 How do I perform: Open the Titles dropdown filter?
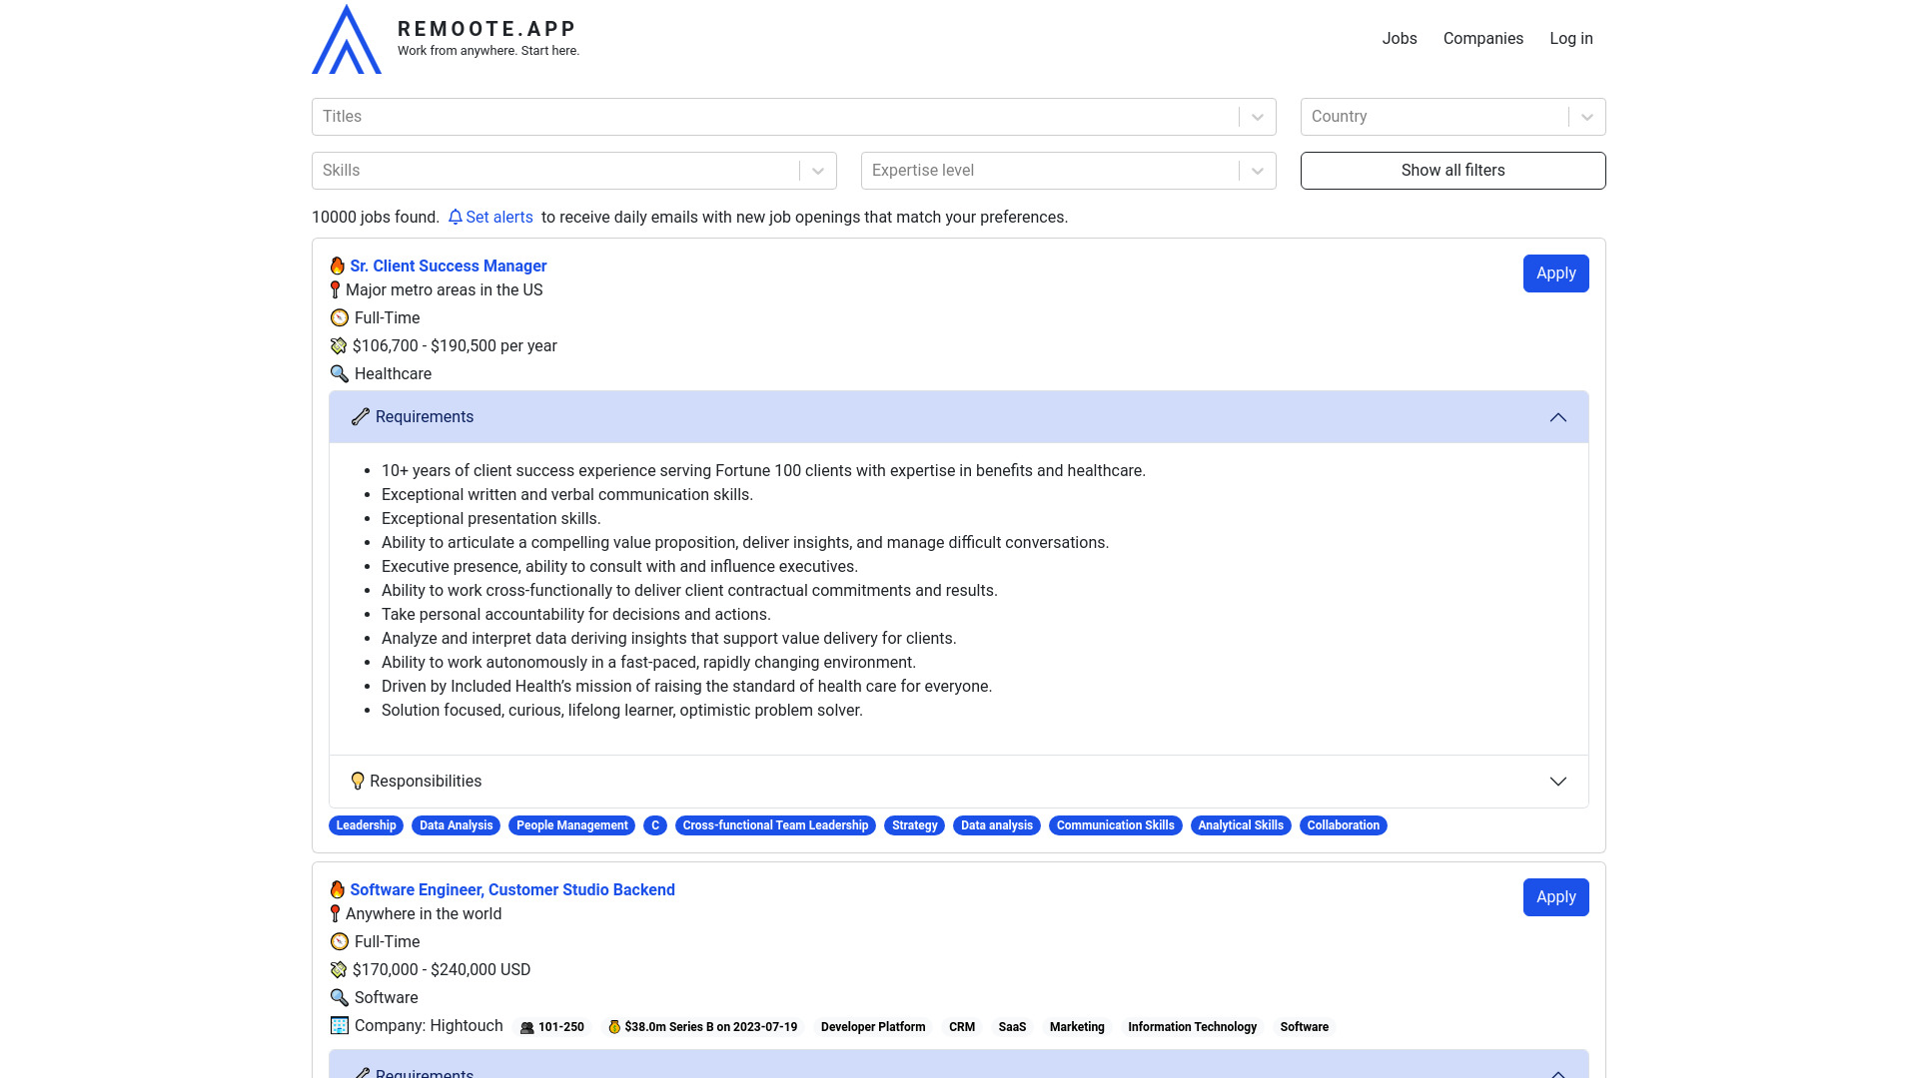[x=1258, y=116]
